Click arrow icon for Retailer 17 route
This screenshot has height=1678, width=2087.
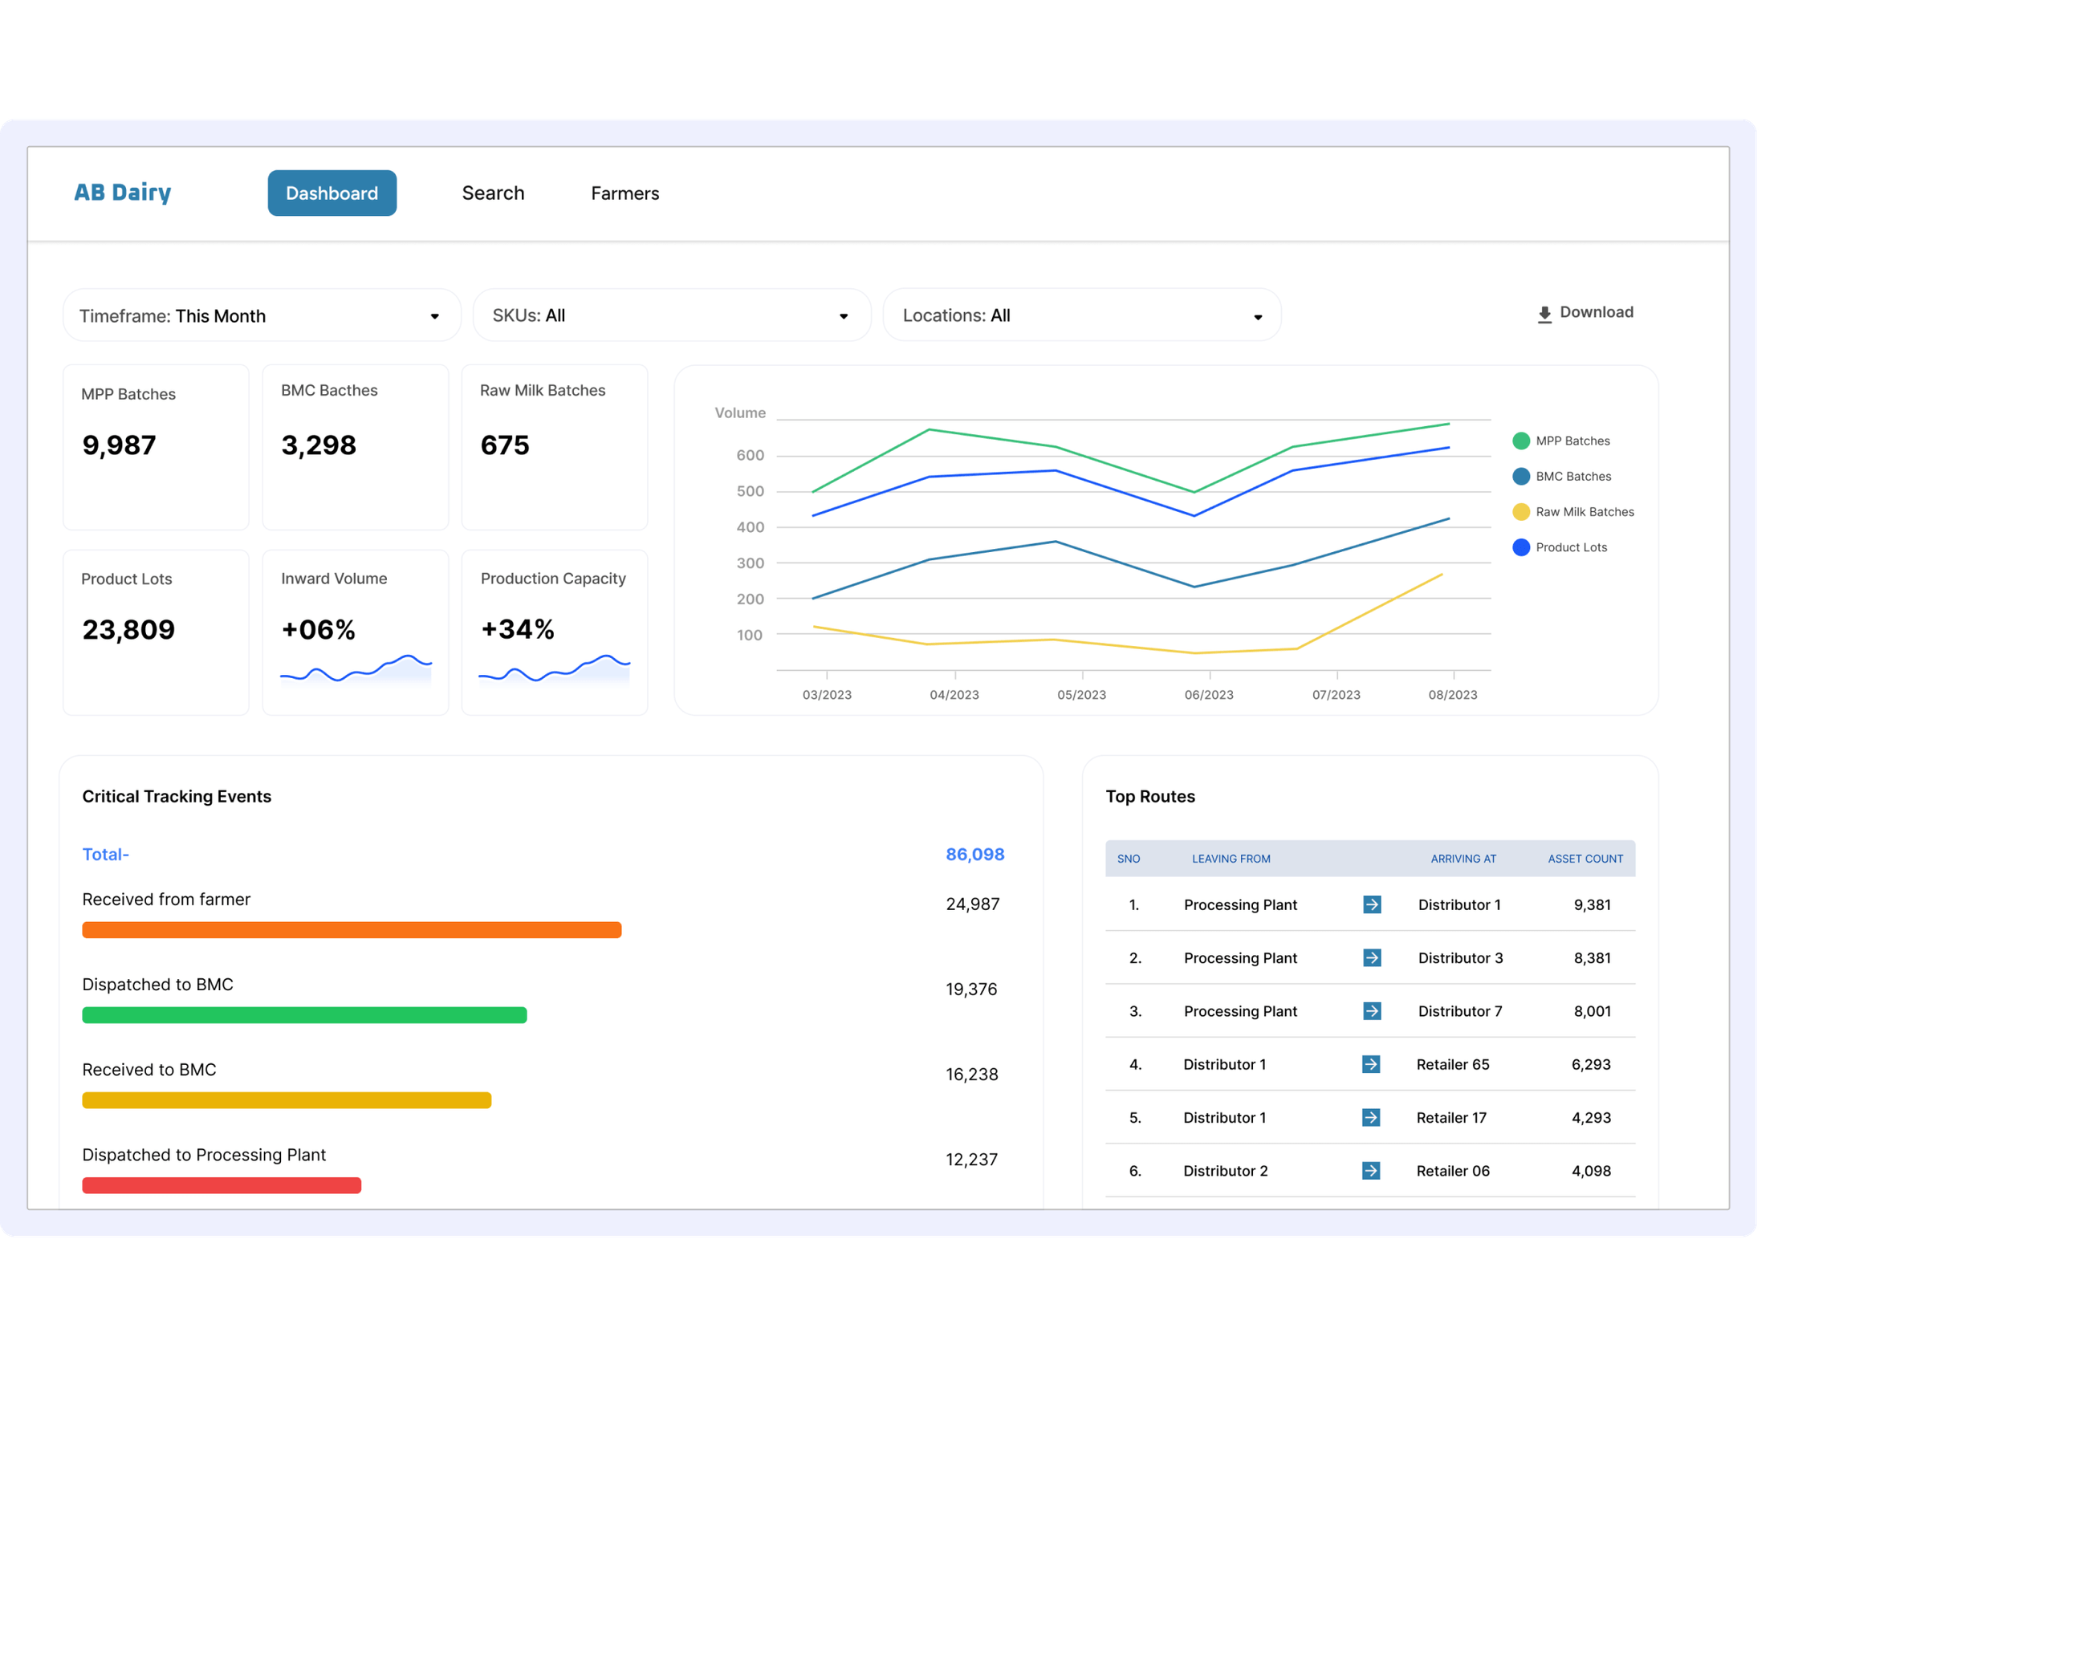(x=1371, y=1118)
